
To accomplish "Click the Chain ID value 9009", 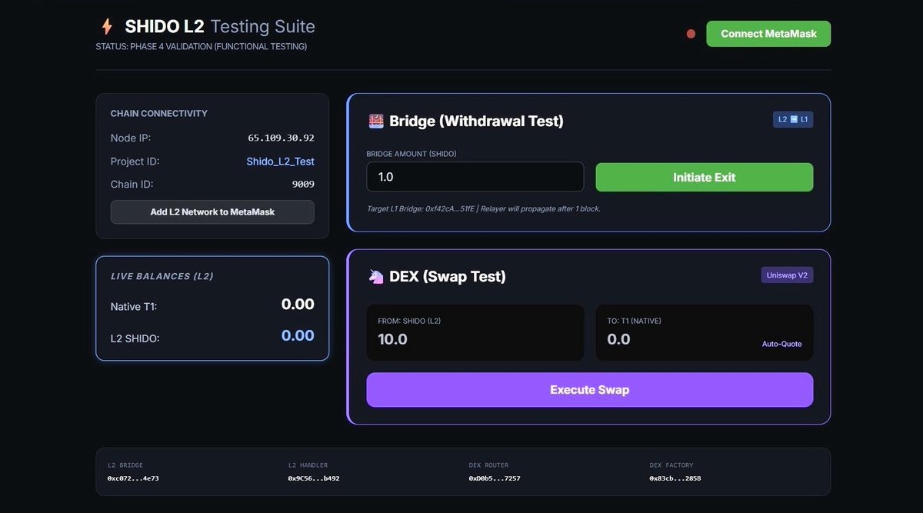I will (x=303, y=185).
